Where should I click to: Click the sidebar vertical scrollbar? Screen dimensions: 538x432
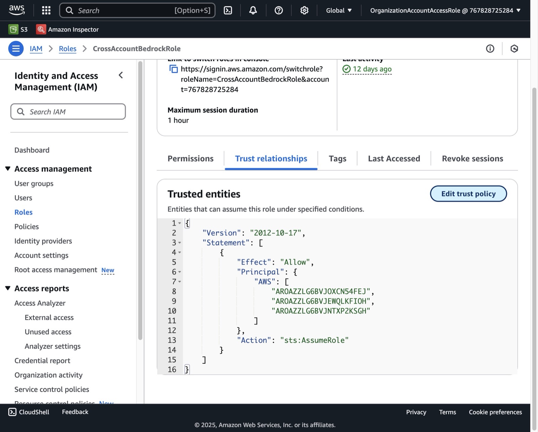[x=140, y=200]
